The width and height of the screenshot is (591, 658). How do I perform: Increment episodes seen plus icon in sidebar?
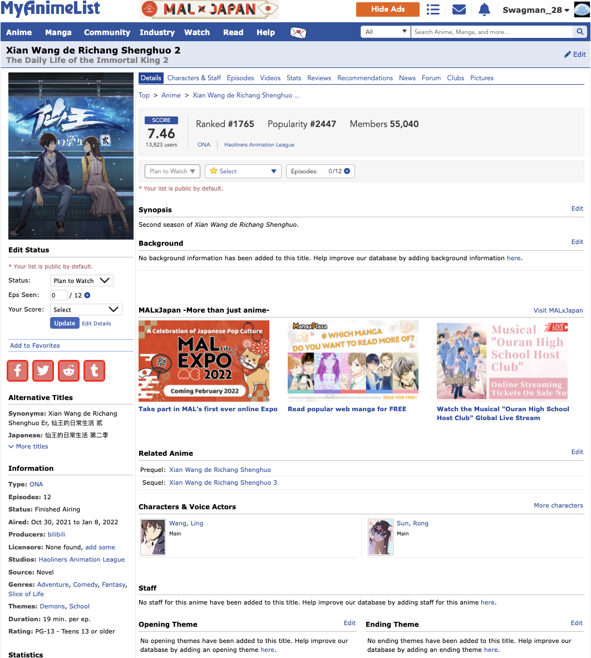tap(87, 295)
